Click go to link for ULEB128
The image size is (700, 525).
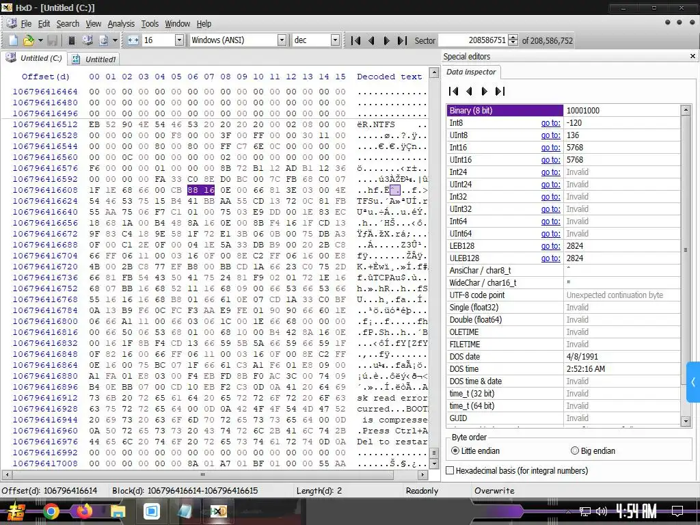point(550,258)
